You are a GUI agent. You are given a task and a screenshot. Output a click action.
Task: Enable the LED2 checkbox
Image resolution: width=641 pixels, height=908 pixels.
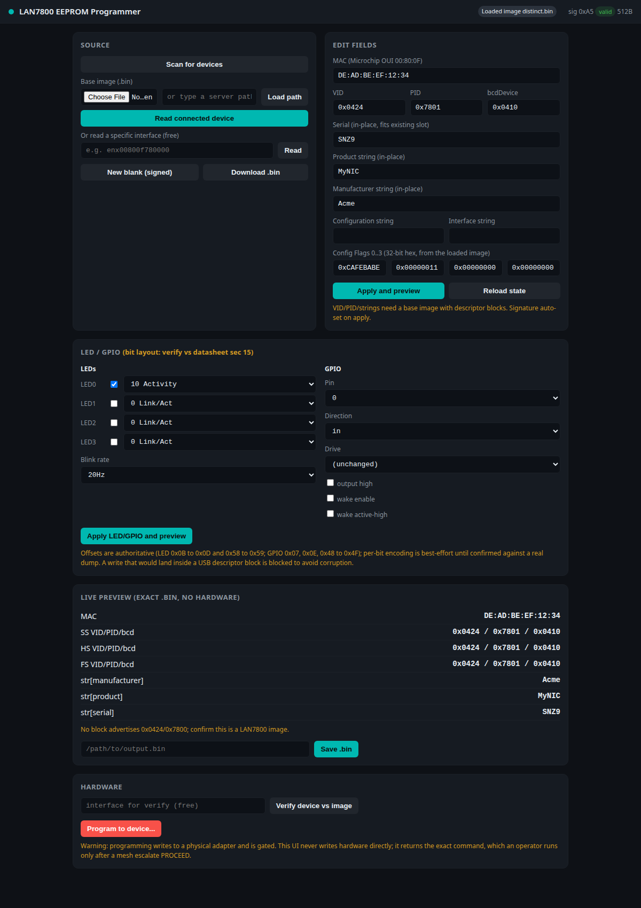pos(114,422)
